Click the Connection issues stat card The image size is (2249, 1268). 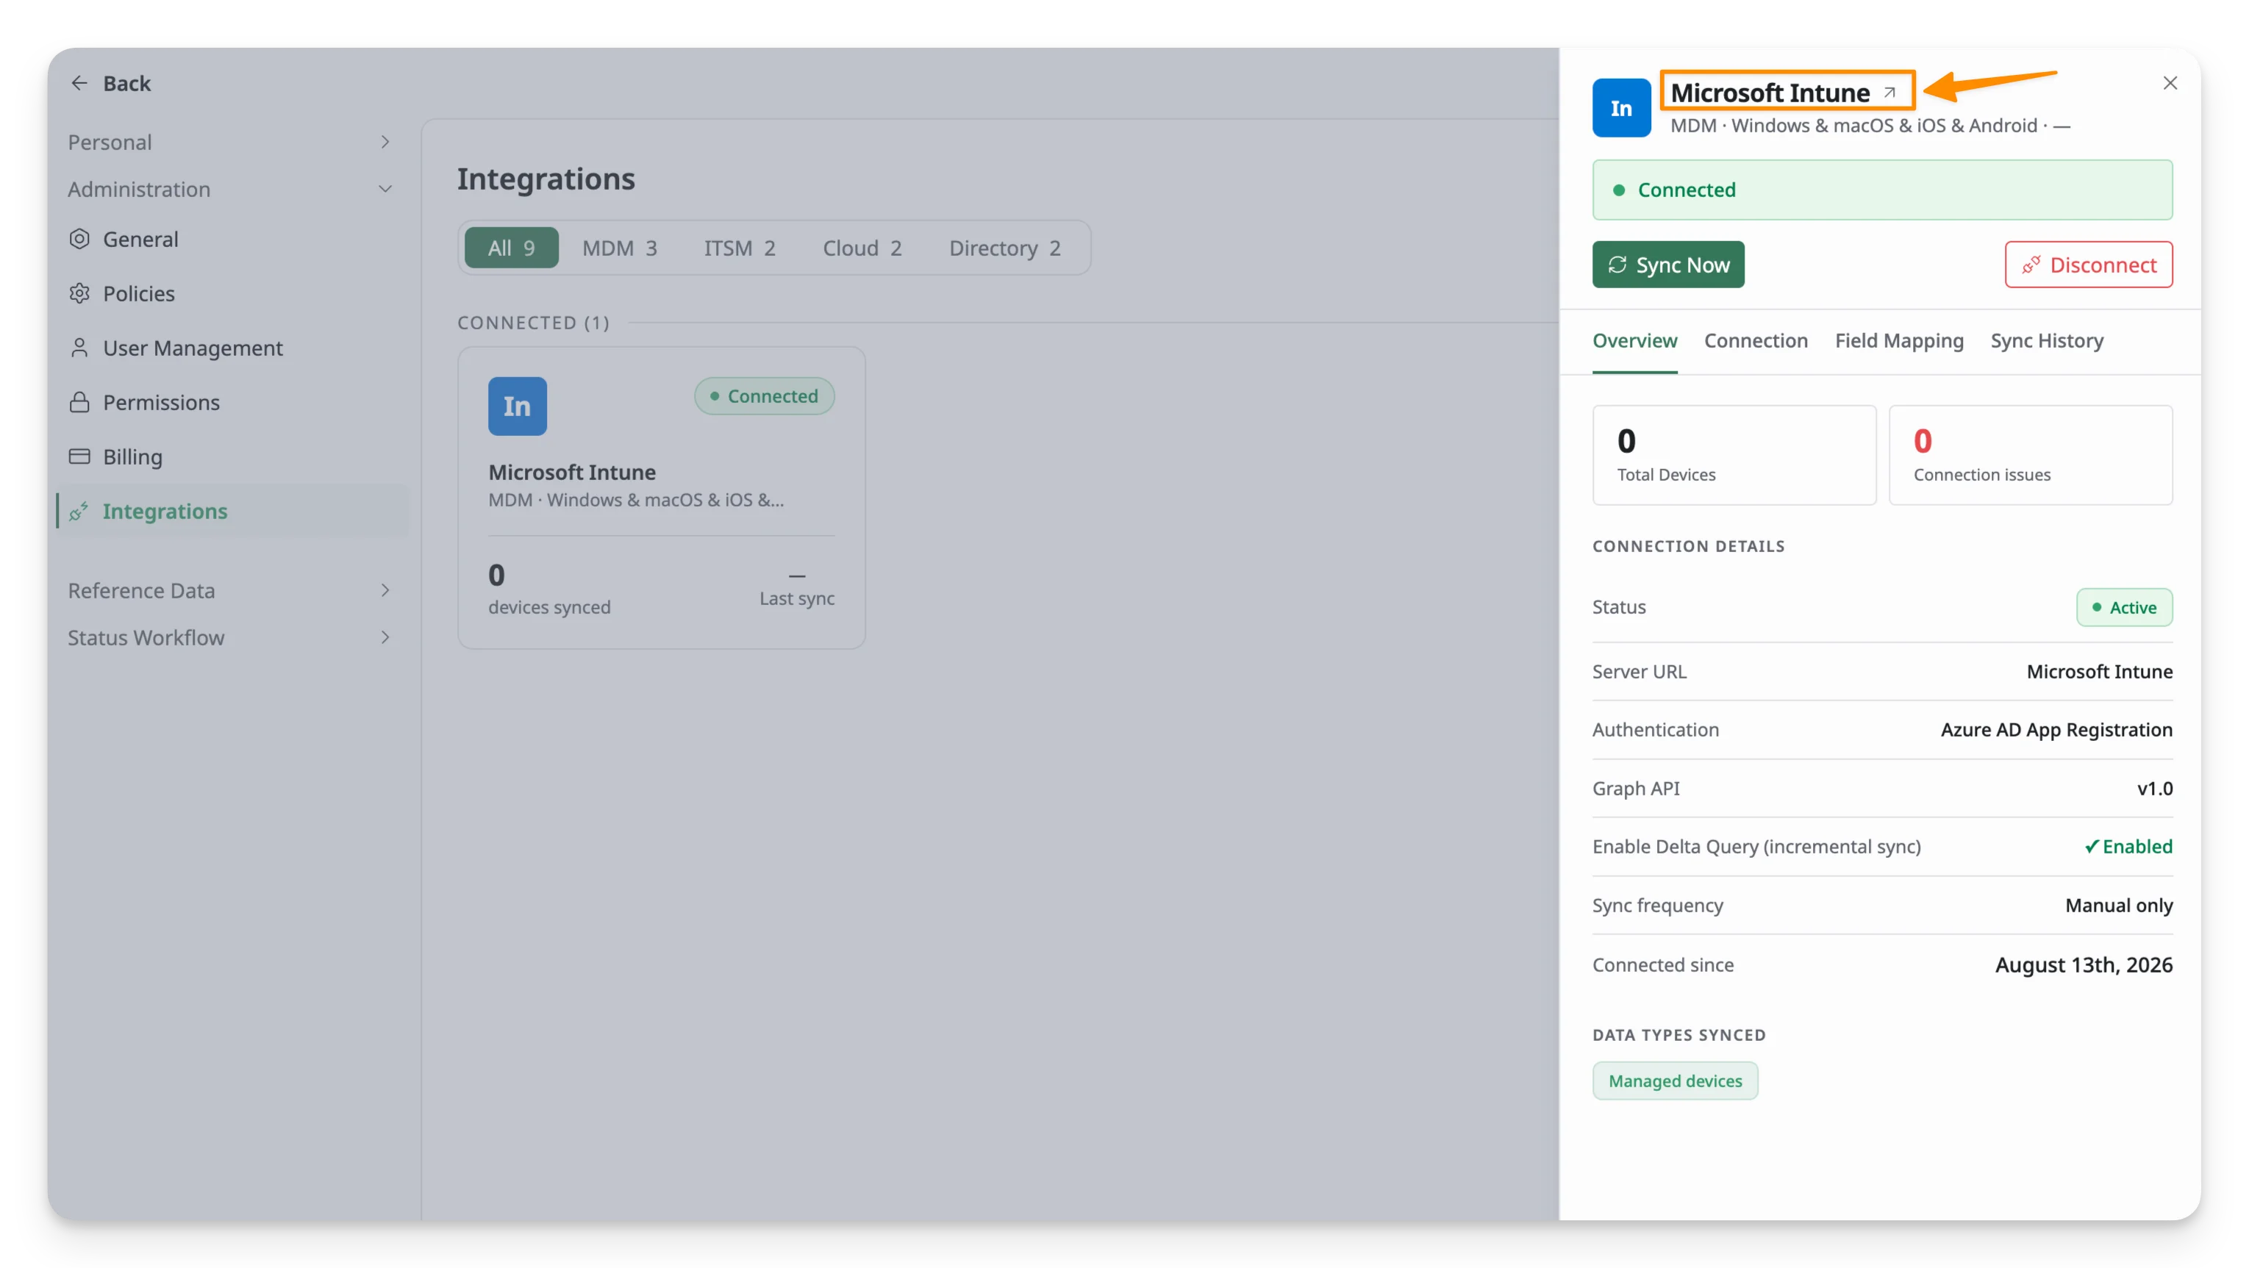point(2031,455)
